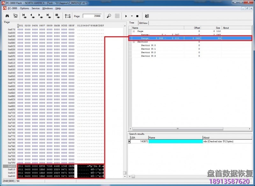The height and width of the screenshot is (186, 255).
Task: Jump to last page arrow icon
Action: [49, 16]
